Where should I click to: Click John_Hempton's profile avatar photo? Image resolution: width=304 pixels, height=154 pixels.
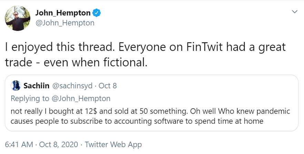[x=18, y=18]
